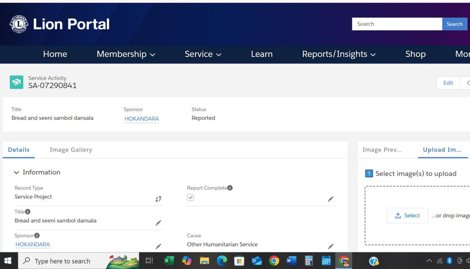Open Outlook from the taskbar

tap(257, 261)
